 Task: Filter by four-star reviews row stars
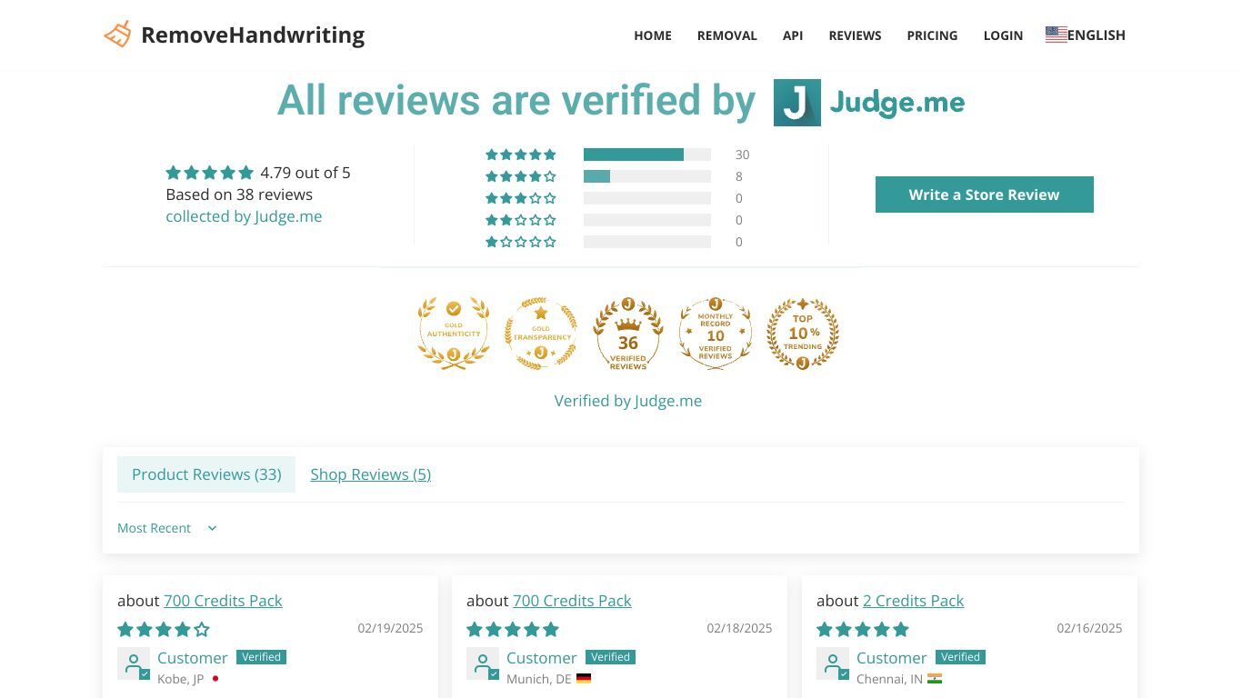[521, 176]
